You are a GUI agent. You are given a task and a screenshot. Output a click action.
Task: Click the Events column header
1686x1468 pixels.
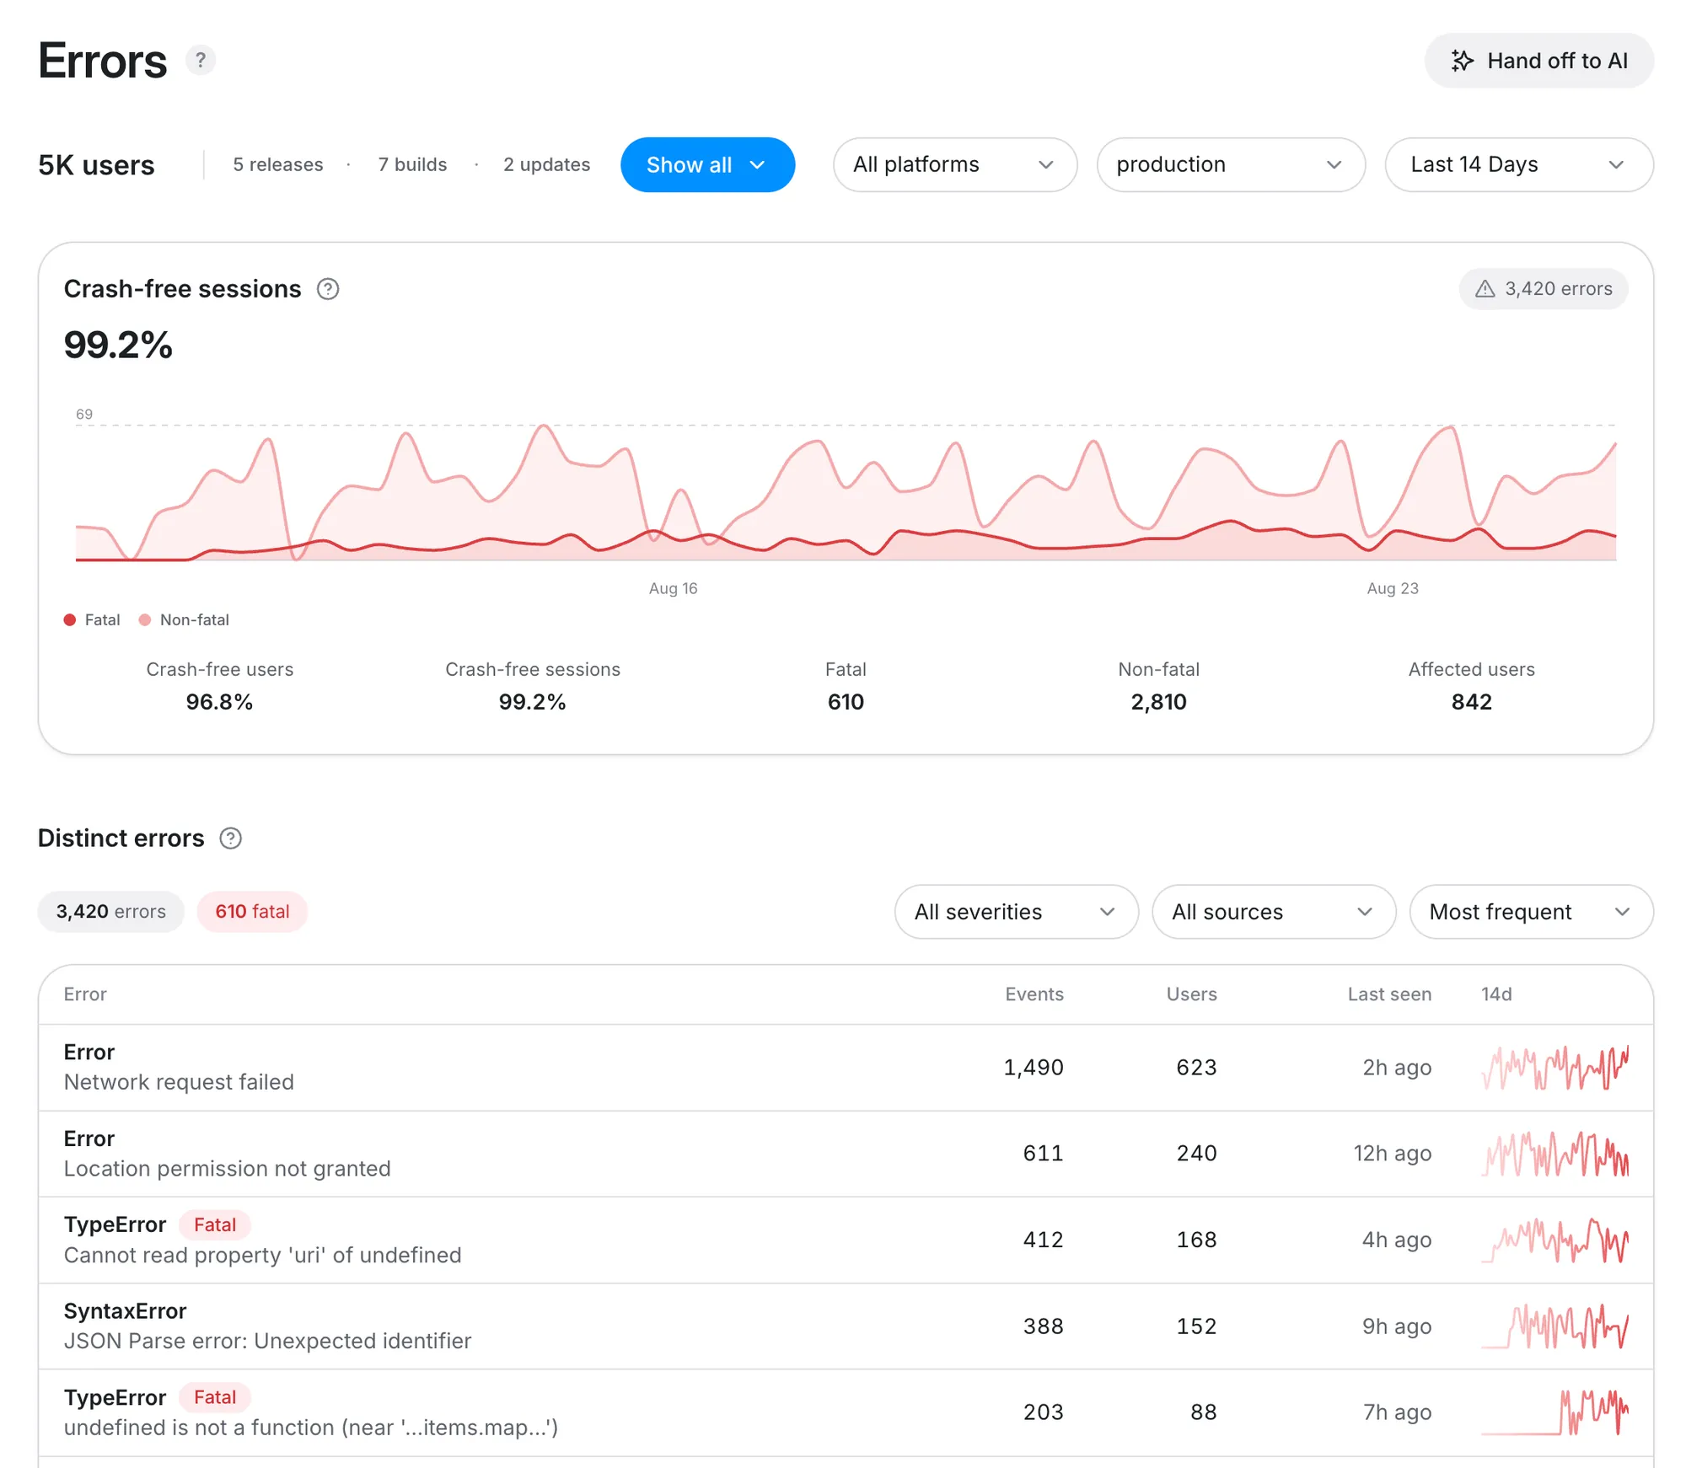pyautogui.click(x=1034, y=994)
